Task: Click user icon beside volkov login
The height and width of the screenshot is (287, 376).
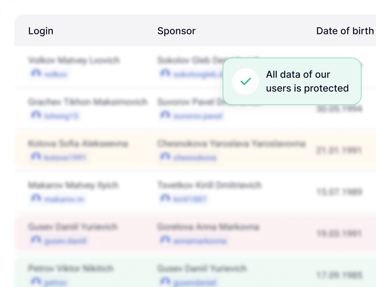Action: (x=36, y=74)
